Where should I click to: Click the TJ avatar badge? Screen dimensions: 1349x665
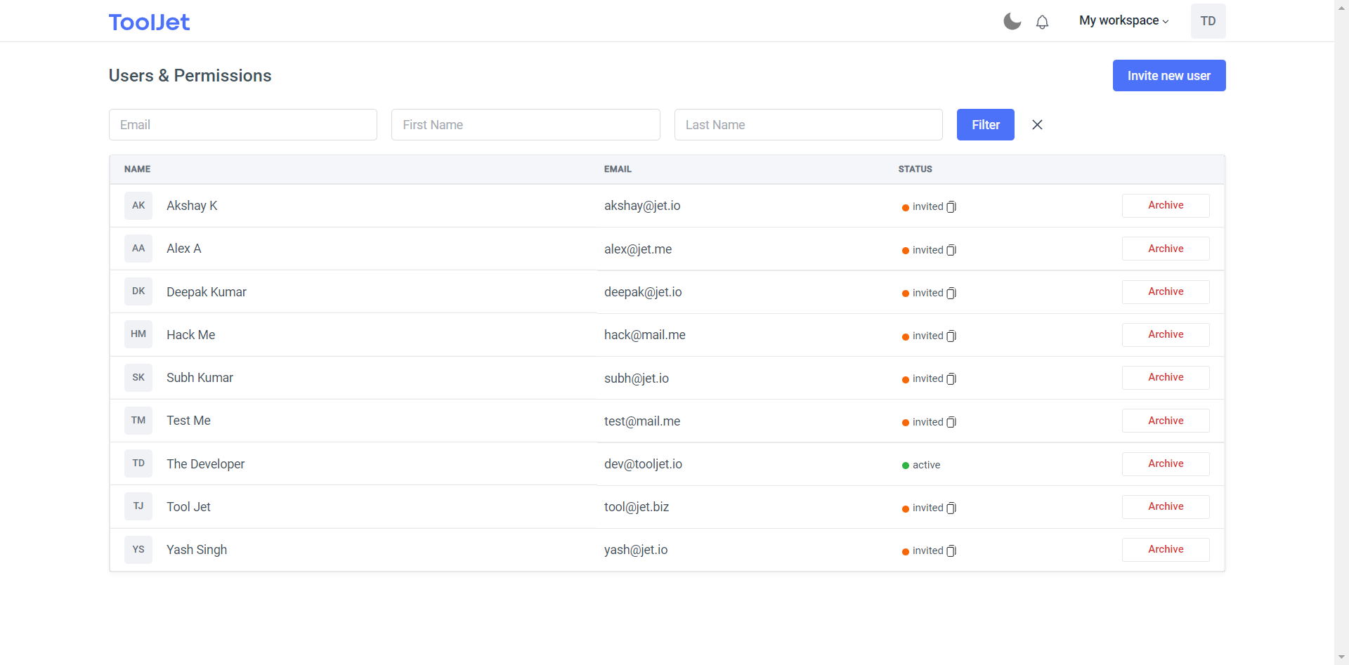coord(138,506)
